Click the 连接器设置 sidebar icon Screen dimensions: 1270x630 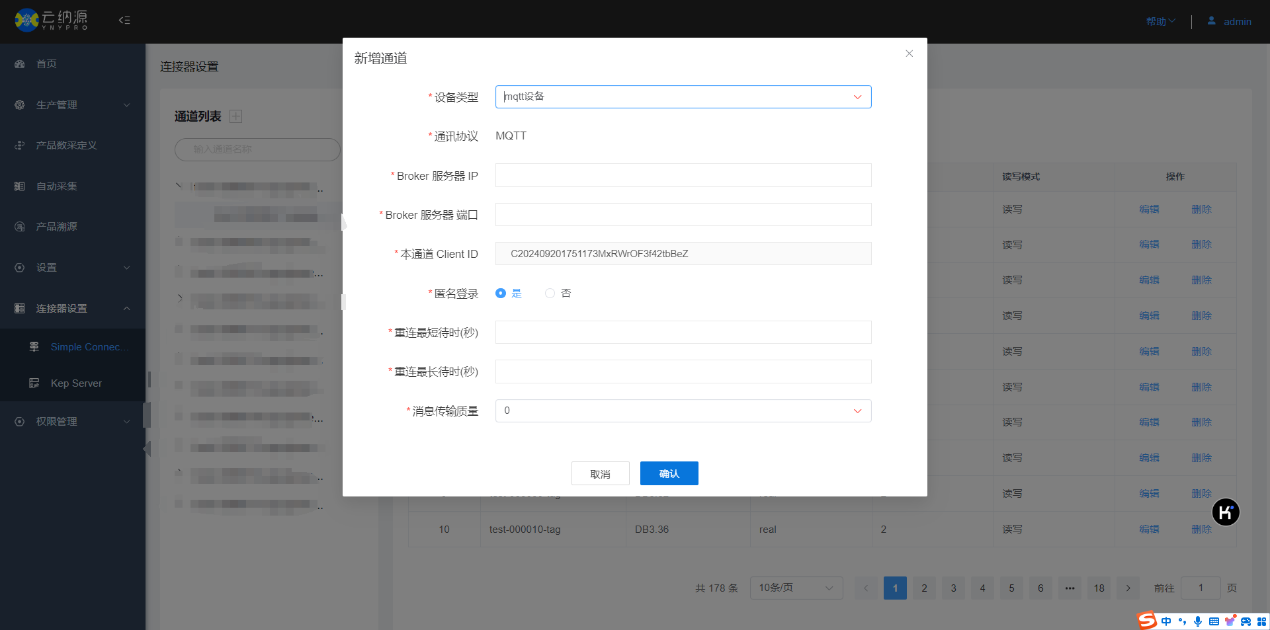(20, 309)
